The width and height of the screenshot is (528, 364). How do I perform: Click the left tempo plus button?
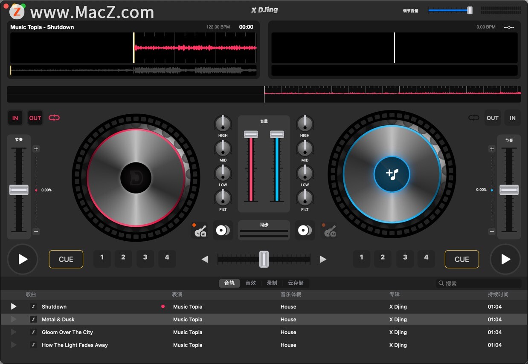pyautogui.click(x=36, y=149)
